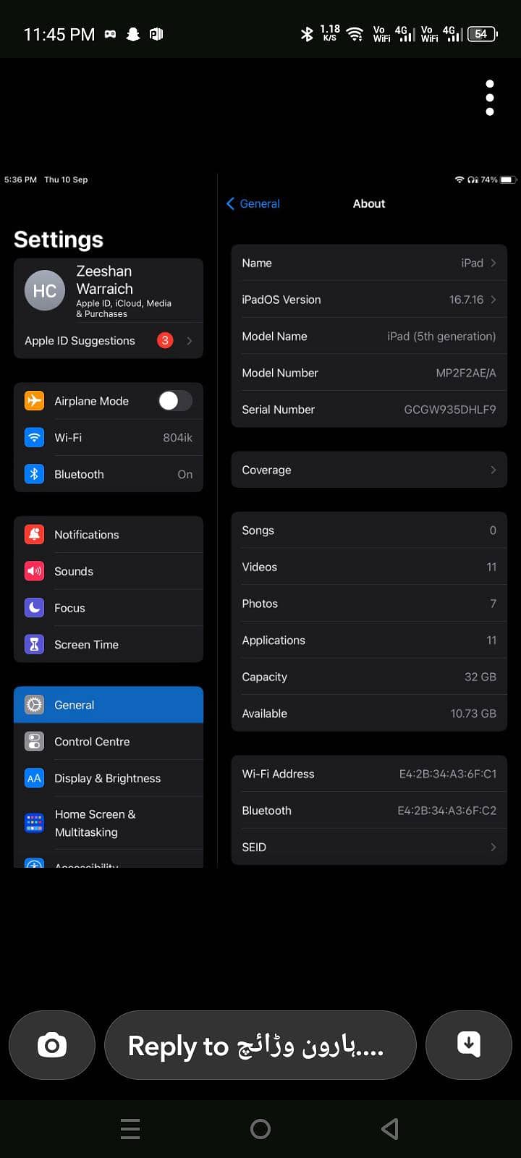Toggle the Airplane Mode switch
This screenshot has height=1158, width=521.
[x=176, y=400]
